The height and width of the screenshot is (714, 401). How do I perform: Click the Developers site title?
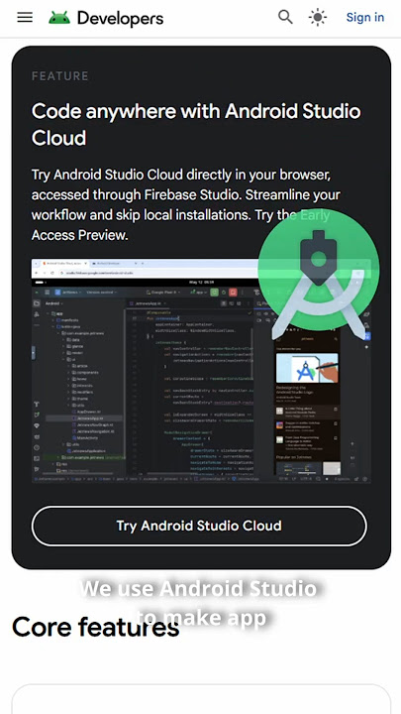[120, 18]
